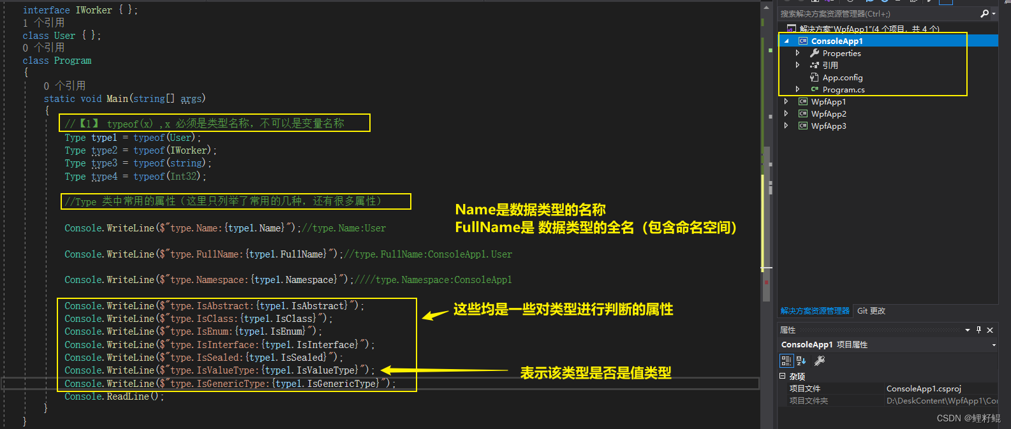This screenshot has width=1011, height=429.
Task: Select the categorized view icon in properties
Action: (786, 361)
